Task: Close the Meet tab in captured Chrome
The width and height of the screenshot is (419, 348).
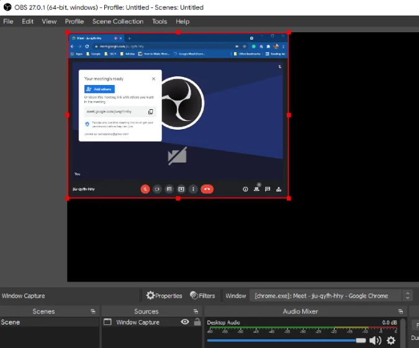Action: [x=121, y=38]
